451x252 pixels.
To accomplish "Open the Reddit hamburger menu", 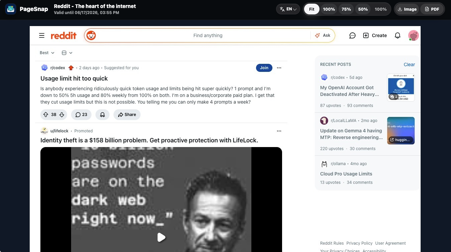I will click(x=42, y=35).
